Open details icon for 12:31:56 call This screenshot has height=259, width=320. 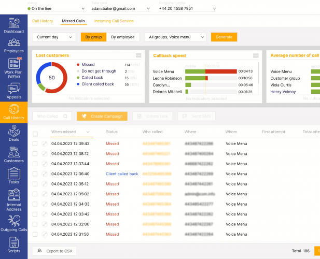tap(45, 234)
